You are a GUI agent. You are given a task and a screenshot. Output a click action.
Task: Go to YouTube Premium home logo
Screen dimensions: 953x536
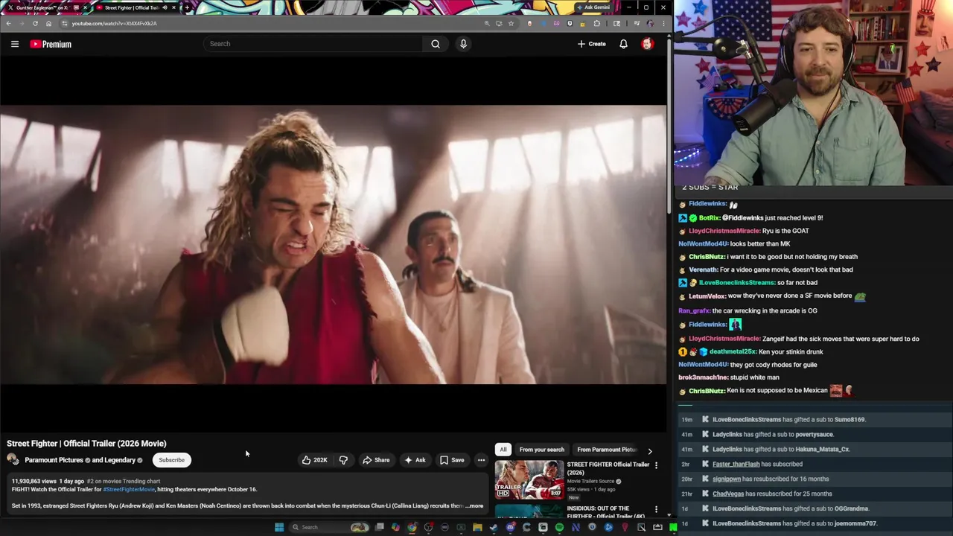click(51, 44)
